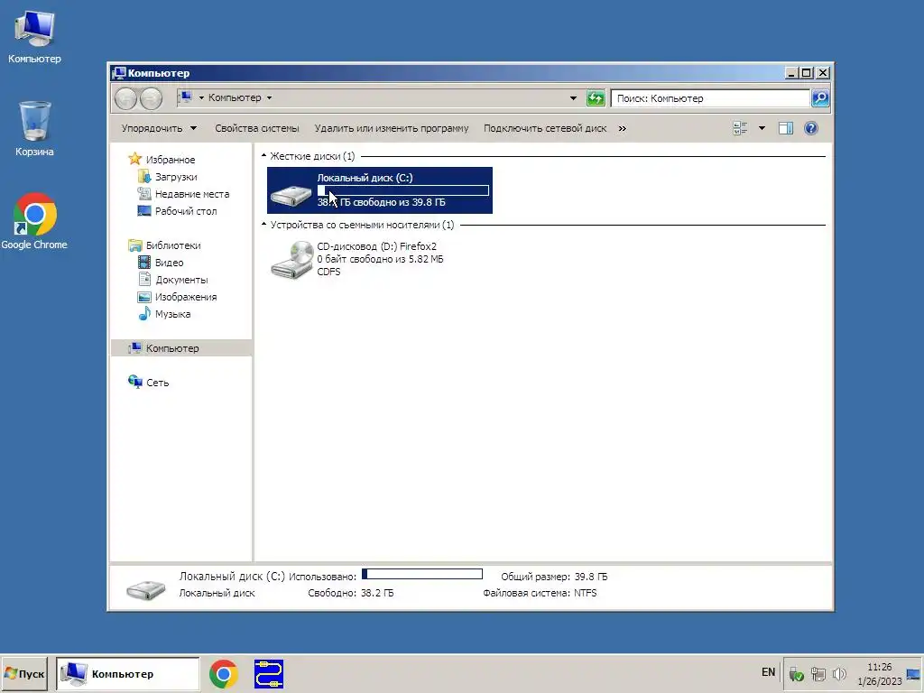Click show desktop icon at taskbar end
This screenshot has width=924, height=693.
click(x=914, y=673)
